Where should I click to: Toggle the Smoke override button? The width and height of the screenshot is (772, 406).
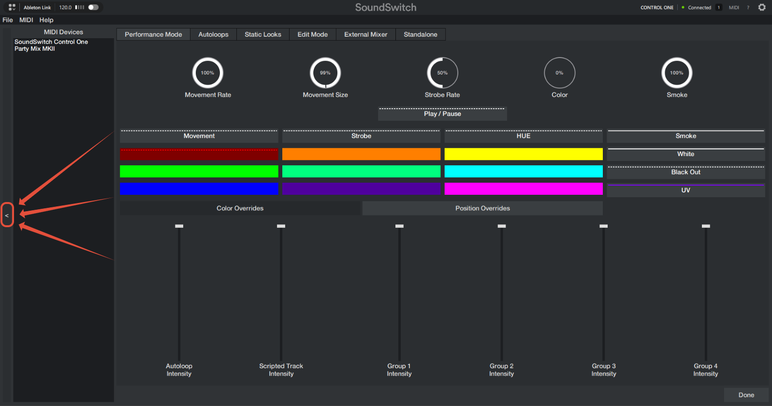tap(686, 136)
